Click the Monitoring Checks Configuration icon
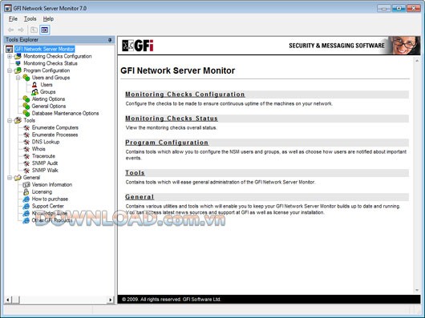The height and width of the screenshot is (318, 425). point(18,56)
